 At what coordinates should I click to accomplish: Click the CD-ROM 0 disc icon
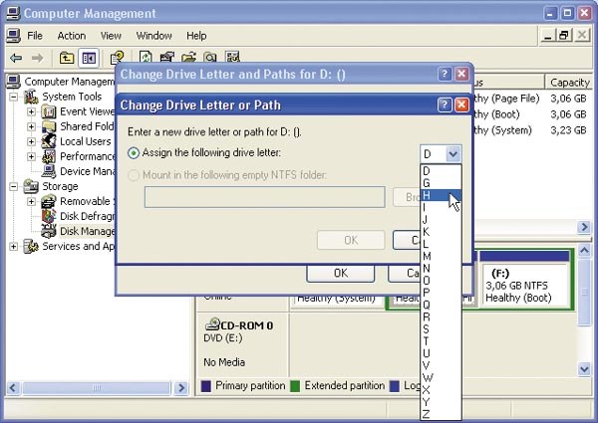tap(212, 325)
